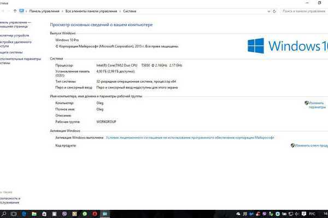The image size is (328, 218).
Task: Open Дополнительные параметры системы link
Action: click(21, 61)
